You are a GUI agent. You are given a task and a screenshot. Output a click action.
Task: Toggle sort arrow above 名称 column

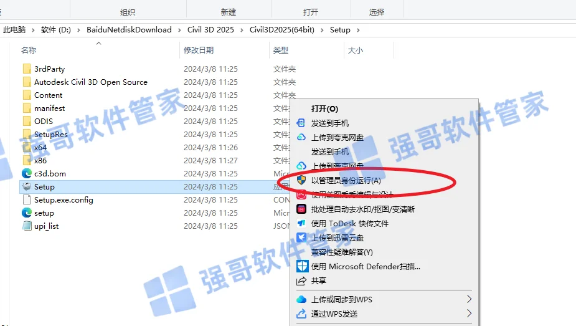pos(98,44)
